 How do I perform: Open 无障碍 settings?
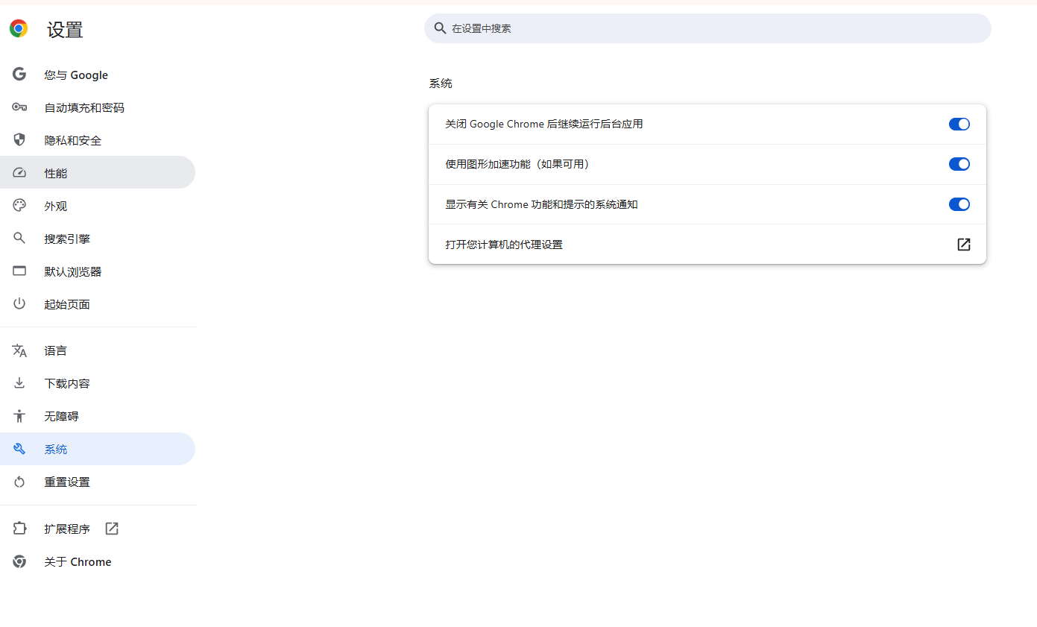pos(98,416)
